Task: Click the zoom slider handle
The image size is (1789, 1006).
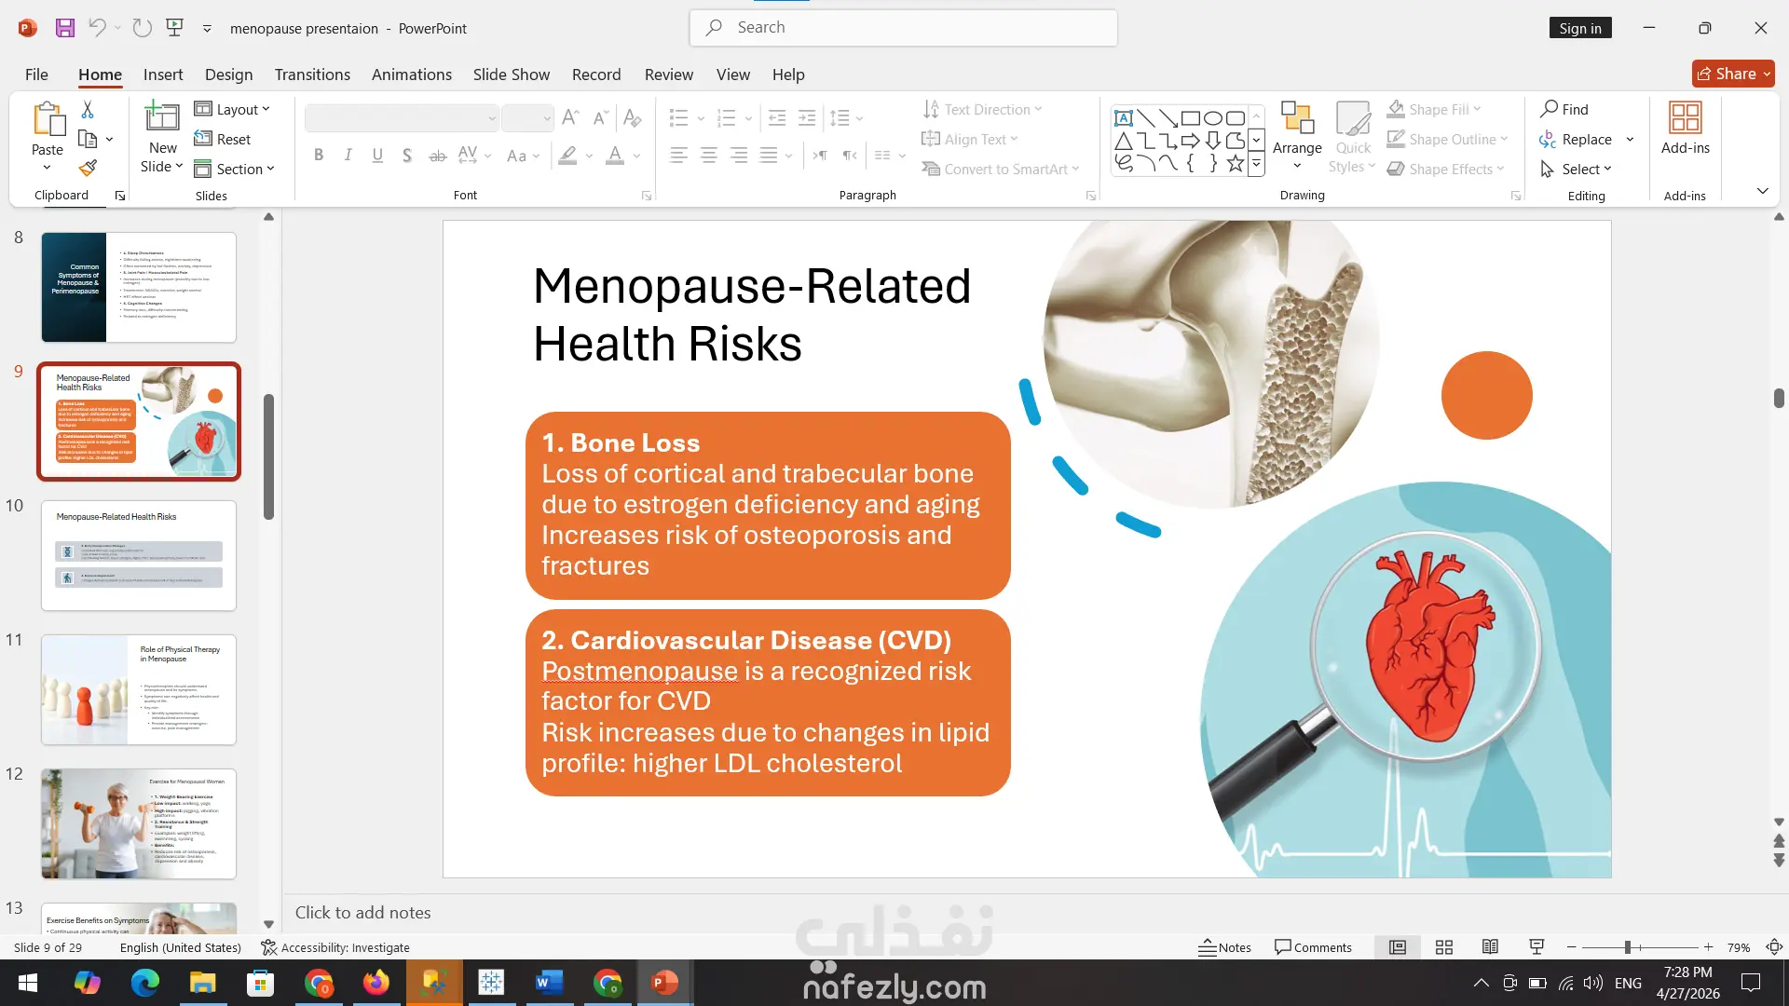Action: pyautogui.click(x=1627, y=947)
